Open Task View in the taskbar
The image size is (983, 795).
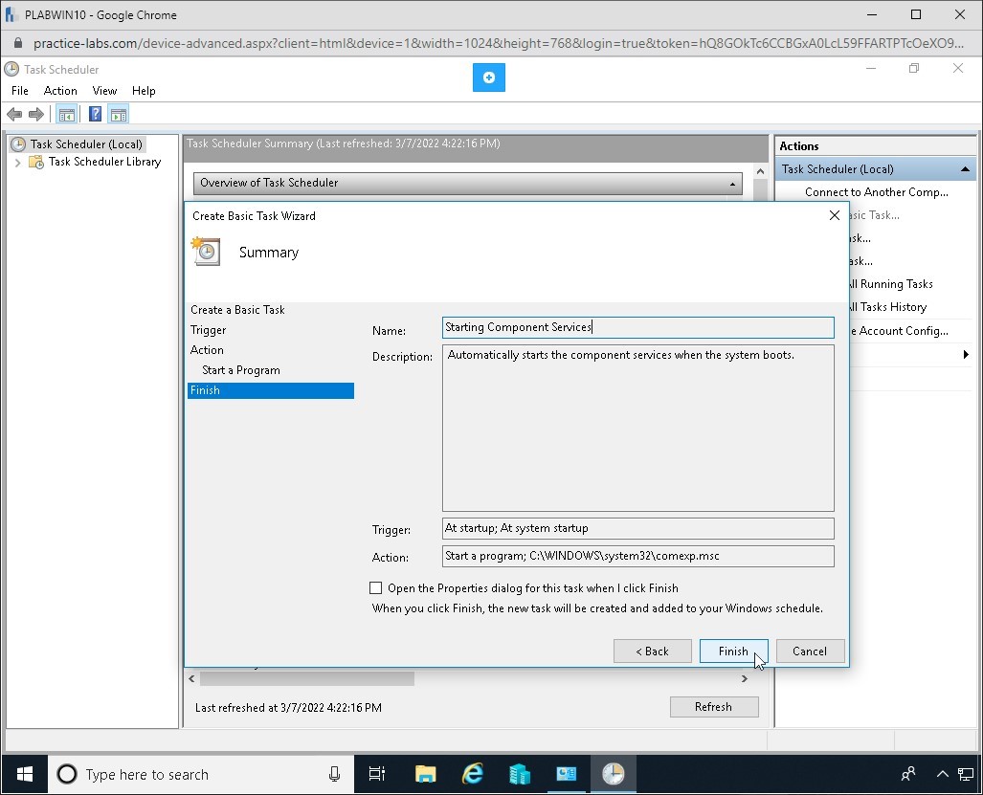(x=377, y=774)
